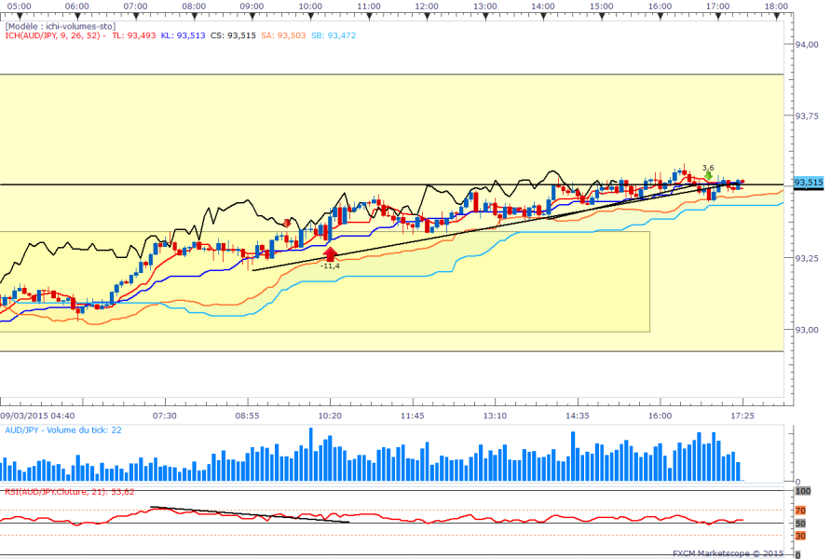Click the green sell arrow marker
Screen dimensions: 831x559
pos(709,175)
